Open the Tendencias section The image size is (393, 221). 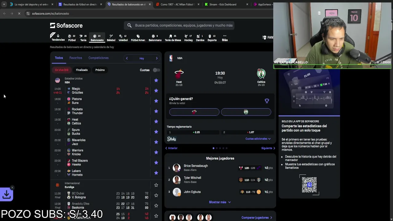pos(58,37)
